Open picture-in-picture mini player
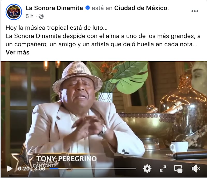 coord(178,168)
